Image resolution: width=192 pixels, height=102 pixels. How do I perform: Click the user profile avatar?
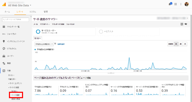[187, 4]
